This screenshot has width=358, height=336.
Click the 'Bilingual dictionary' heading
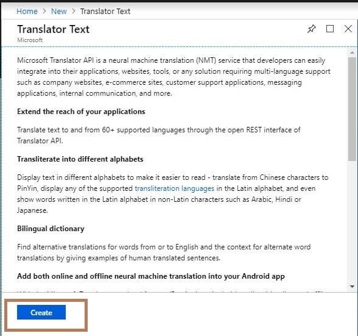coord(51,229)
